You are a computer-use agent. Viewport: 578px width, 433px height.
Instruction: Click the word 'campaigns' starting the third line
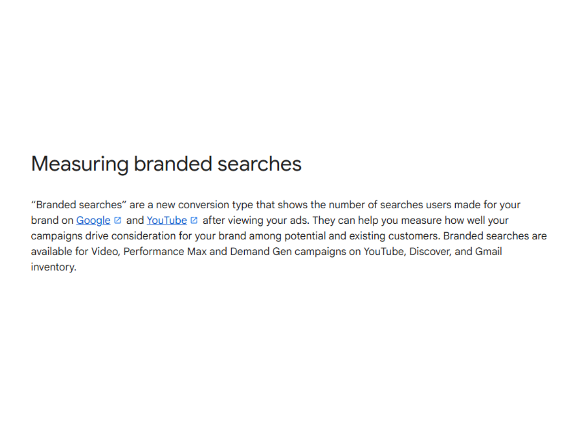click(x=54, y=236)
